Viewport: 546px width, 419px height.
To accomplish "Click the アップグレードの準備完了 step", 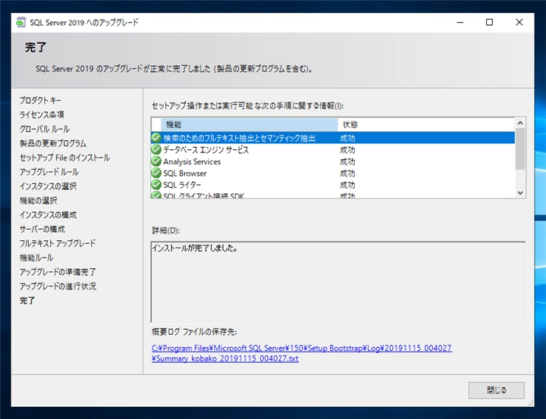I will 58,271.
